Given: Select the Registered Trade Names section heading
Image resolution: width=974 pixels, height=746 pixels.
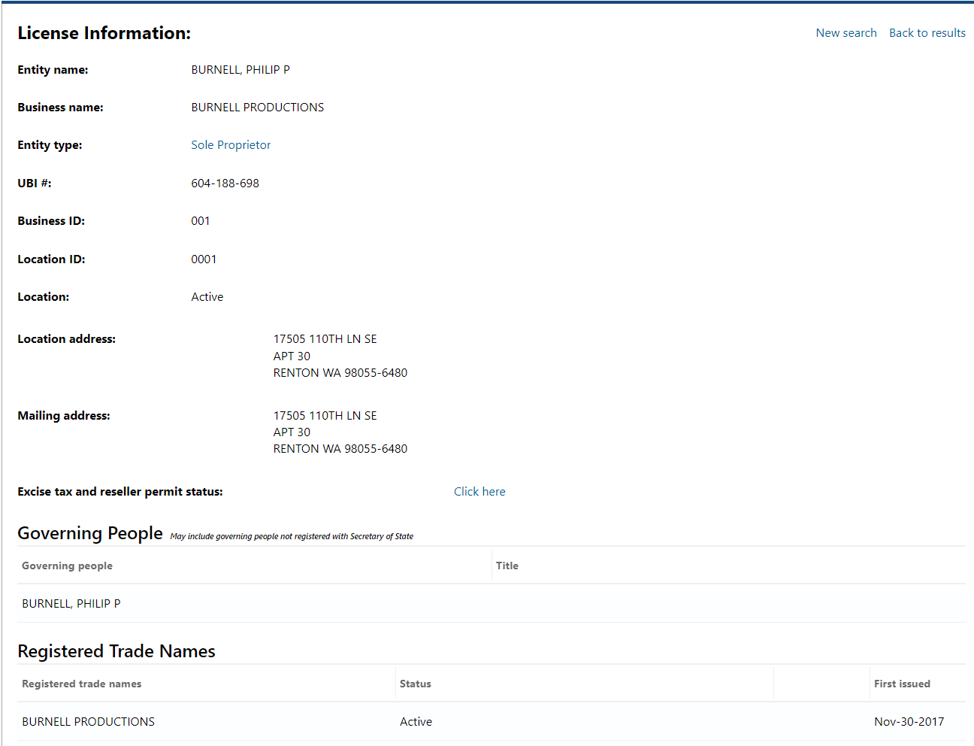Looking at the screenshot, I should click(x=116, y=651).
